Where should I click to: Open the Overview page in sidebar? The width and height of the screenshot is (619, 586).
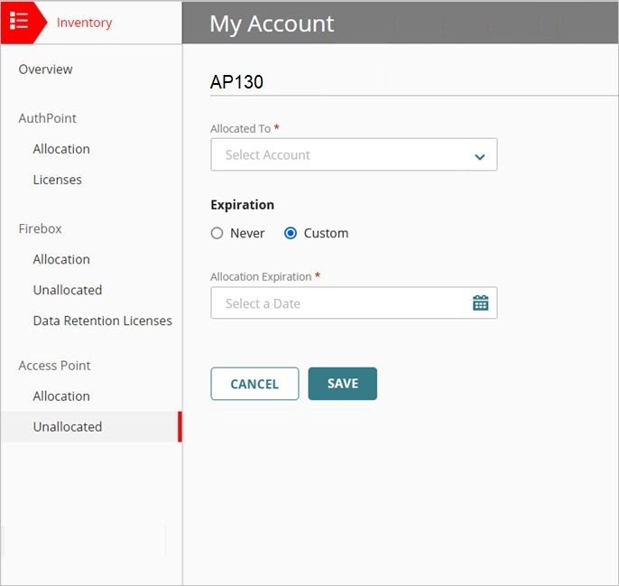coord(46,70)
